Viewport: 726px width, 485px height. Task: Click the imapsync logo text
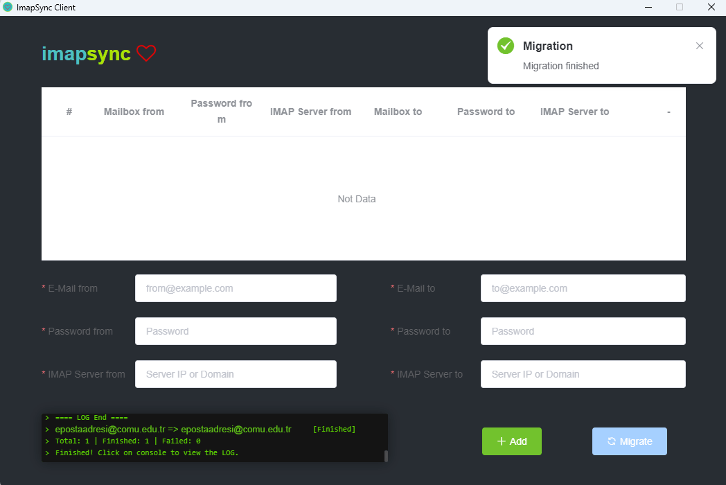point(86,54)
